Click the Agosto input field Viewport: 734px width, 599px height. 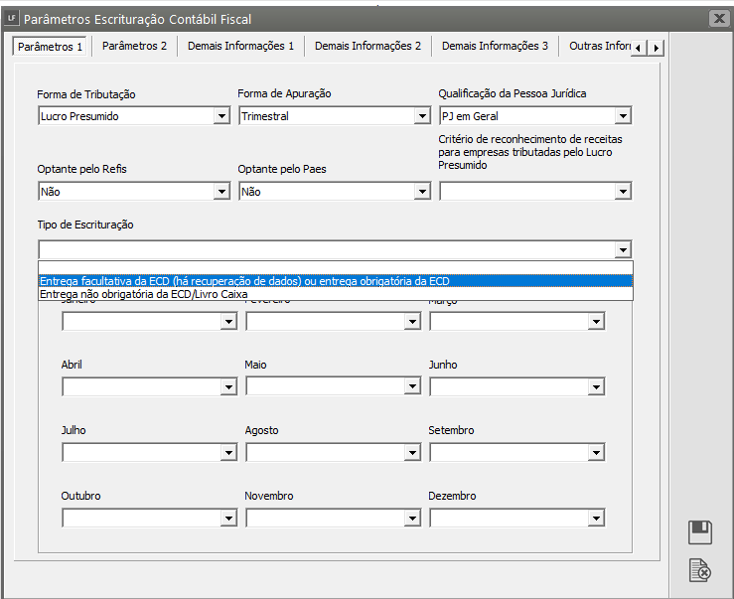point(326,452)
